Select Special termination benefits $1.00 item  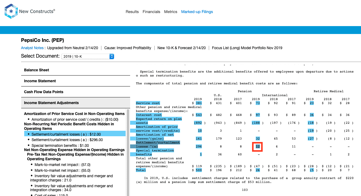[x=60, y=146]
